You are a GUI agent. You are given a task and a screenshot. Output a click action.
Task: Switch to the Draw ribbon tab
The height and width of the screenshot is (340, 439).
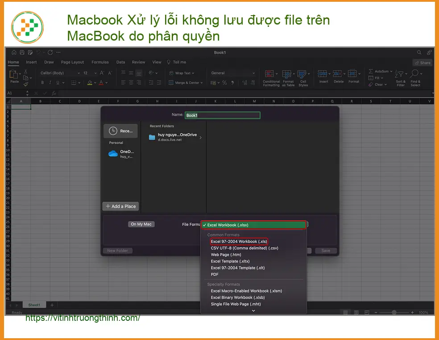[x=49, y=62]
